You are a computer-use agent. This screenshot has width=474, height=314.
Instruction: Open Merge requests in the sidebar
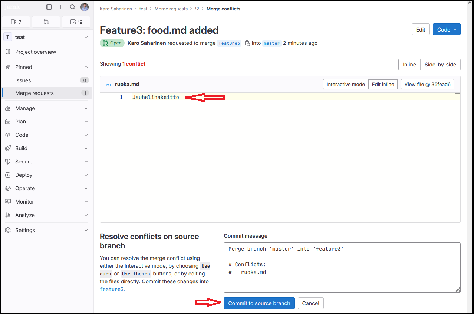[x=34, y=93]
